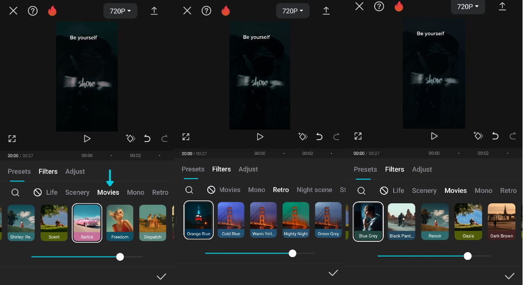
Task: Play the video in right screen
Action: (x=434, y=136)
